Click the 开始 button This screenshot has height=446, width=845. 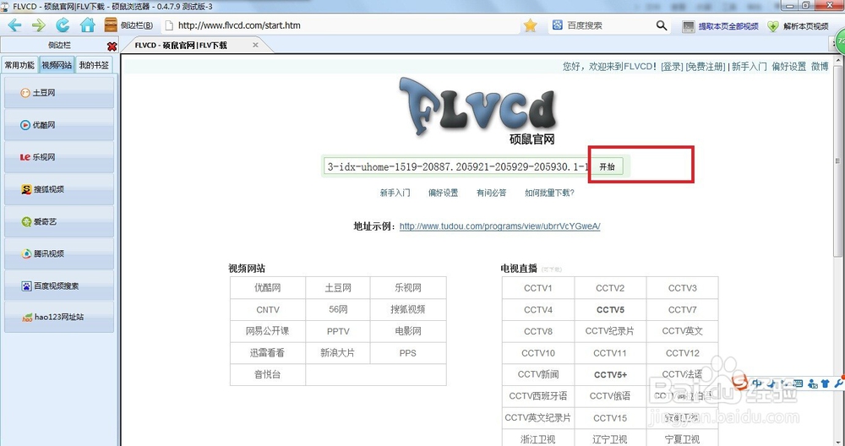point(608,166)
